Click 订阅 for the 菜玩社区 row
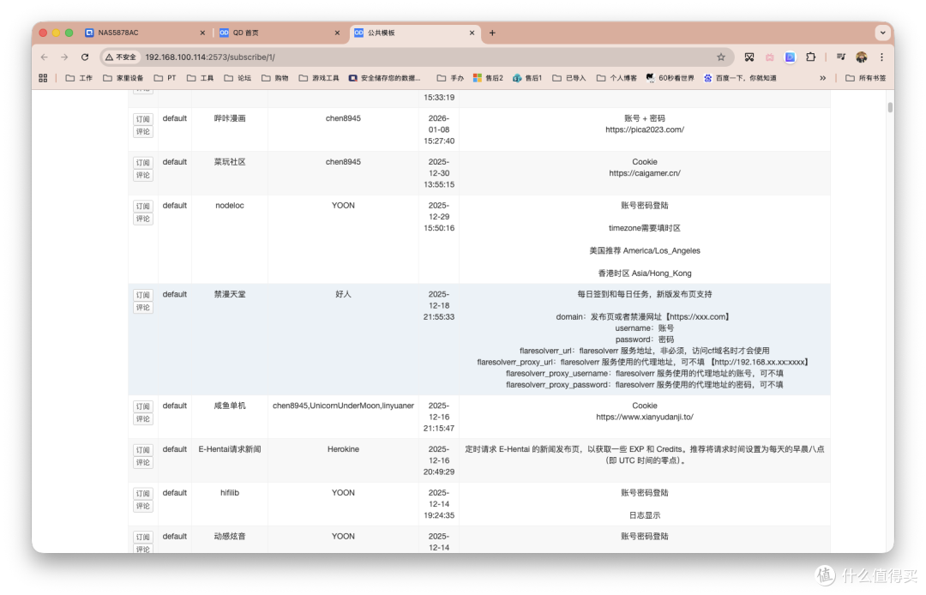Viewport: 926px width, 595px height. pos(143,163)
